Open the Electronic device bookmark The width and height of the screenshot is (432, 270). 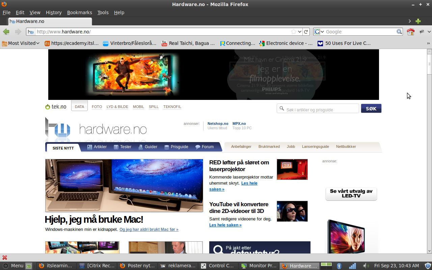click(x=286, y=43)
